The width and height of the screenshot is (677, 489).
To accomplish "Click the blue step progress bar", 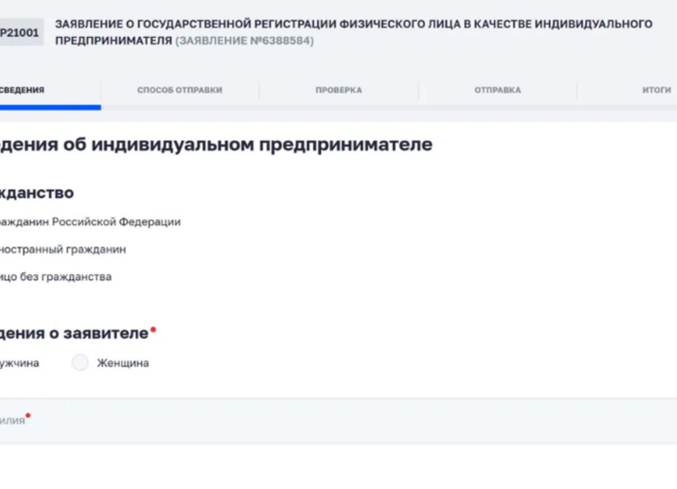I will [49, 107].
